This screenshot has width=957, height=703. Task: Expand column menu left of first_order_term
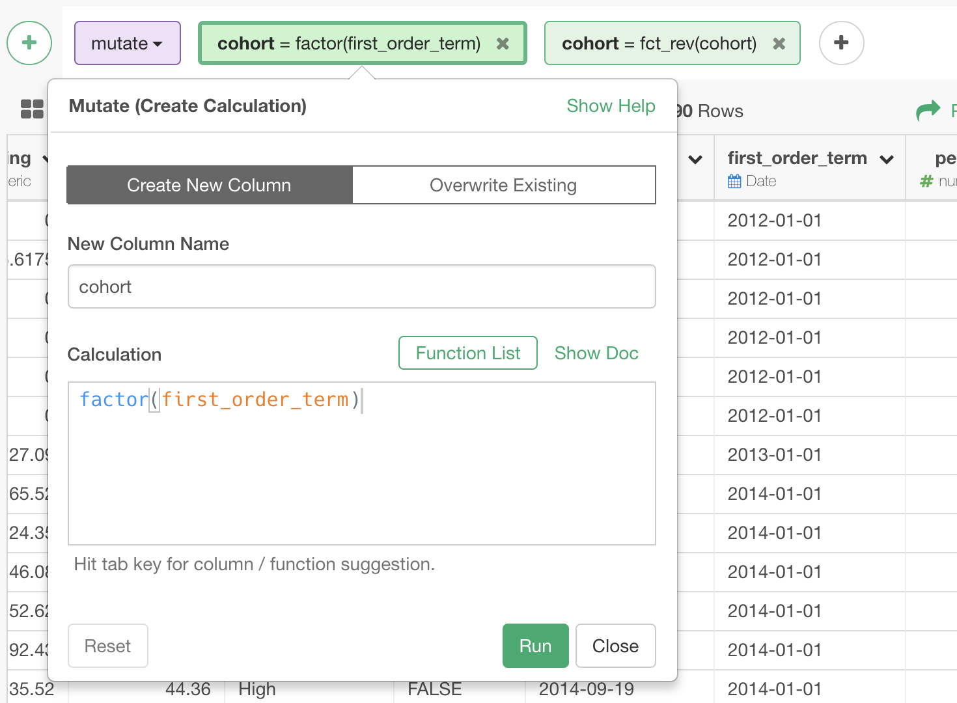[695, 159]
